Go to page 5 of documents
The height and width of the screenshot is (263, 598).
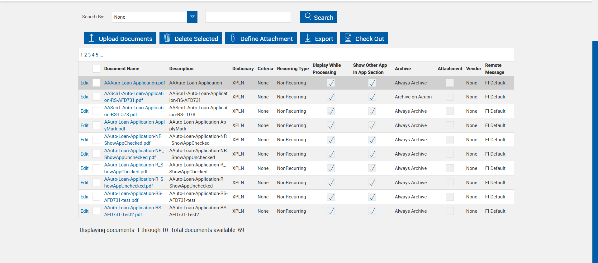click(x=97, y=55)
